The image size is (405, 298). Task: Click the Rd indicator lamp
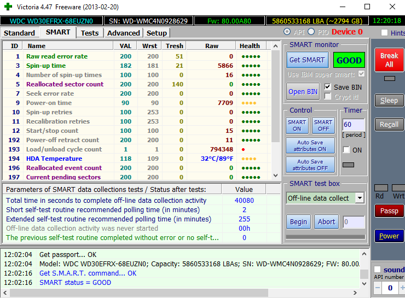click(381, 188)
